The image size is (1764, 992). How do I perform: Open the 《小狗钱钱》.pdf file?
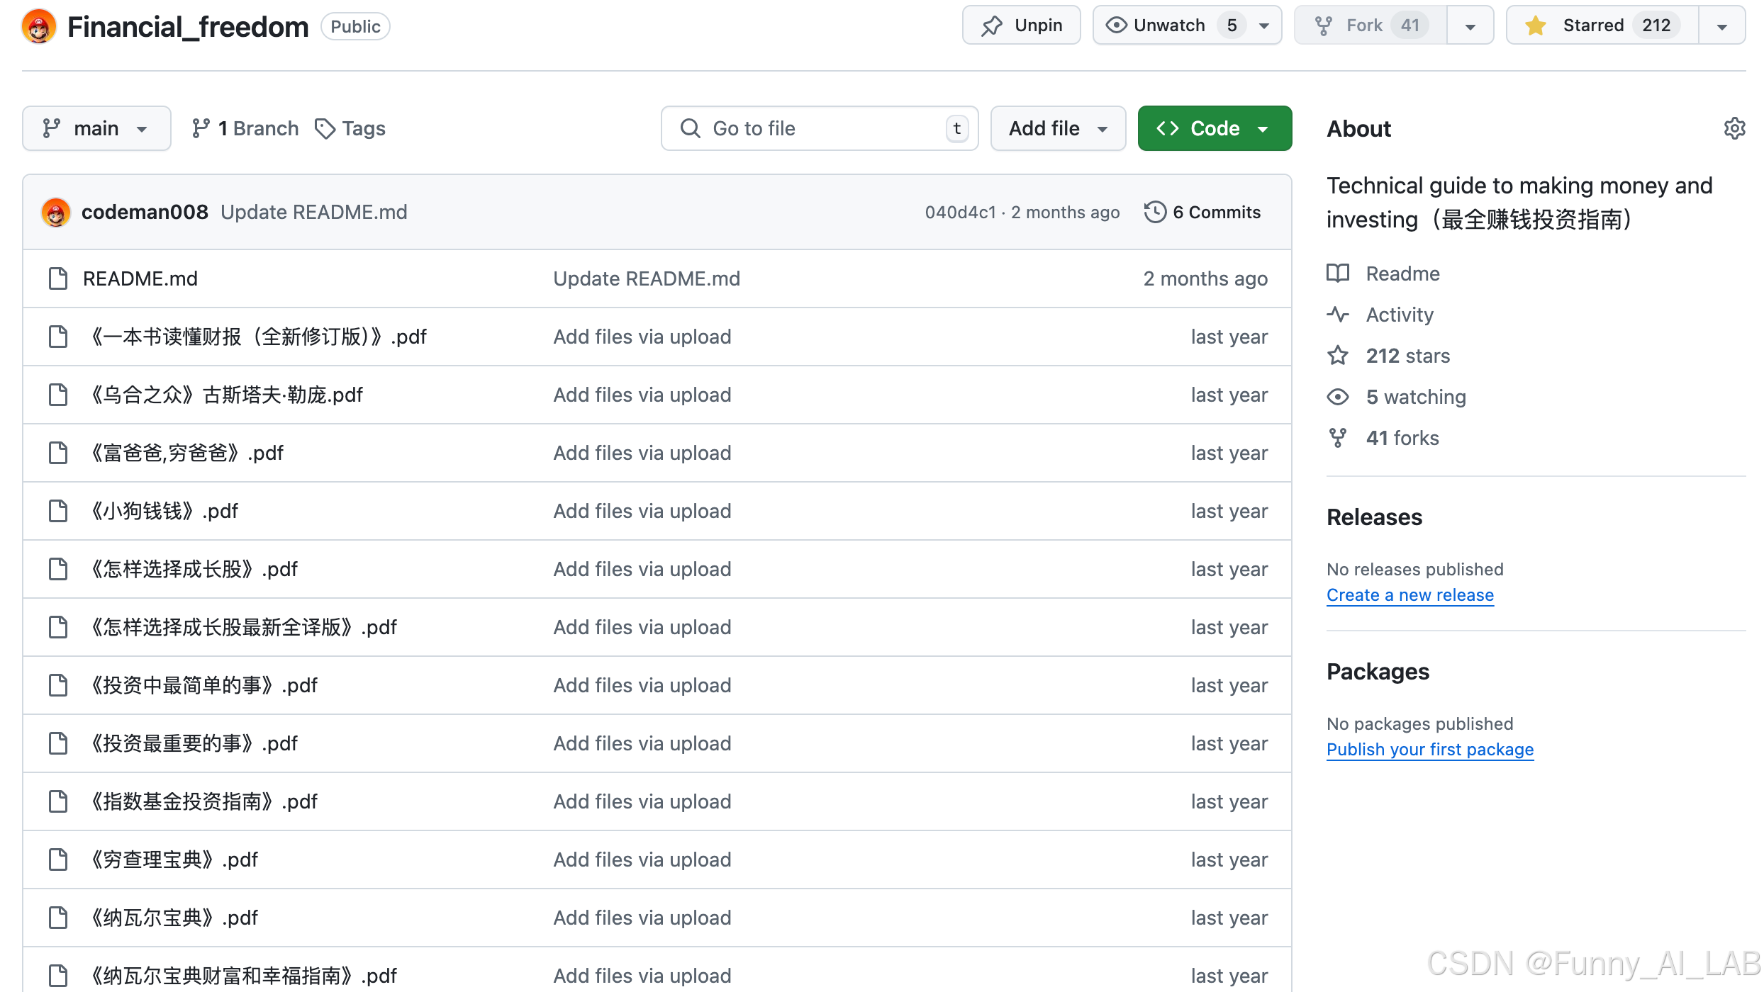coord(164,511)
